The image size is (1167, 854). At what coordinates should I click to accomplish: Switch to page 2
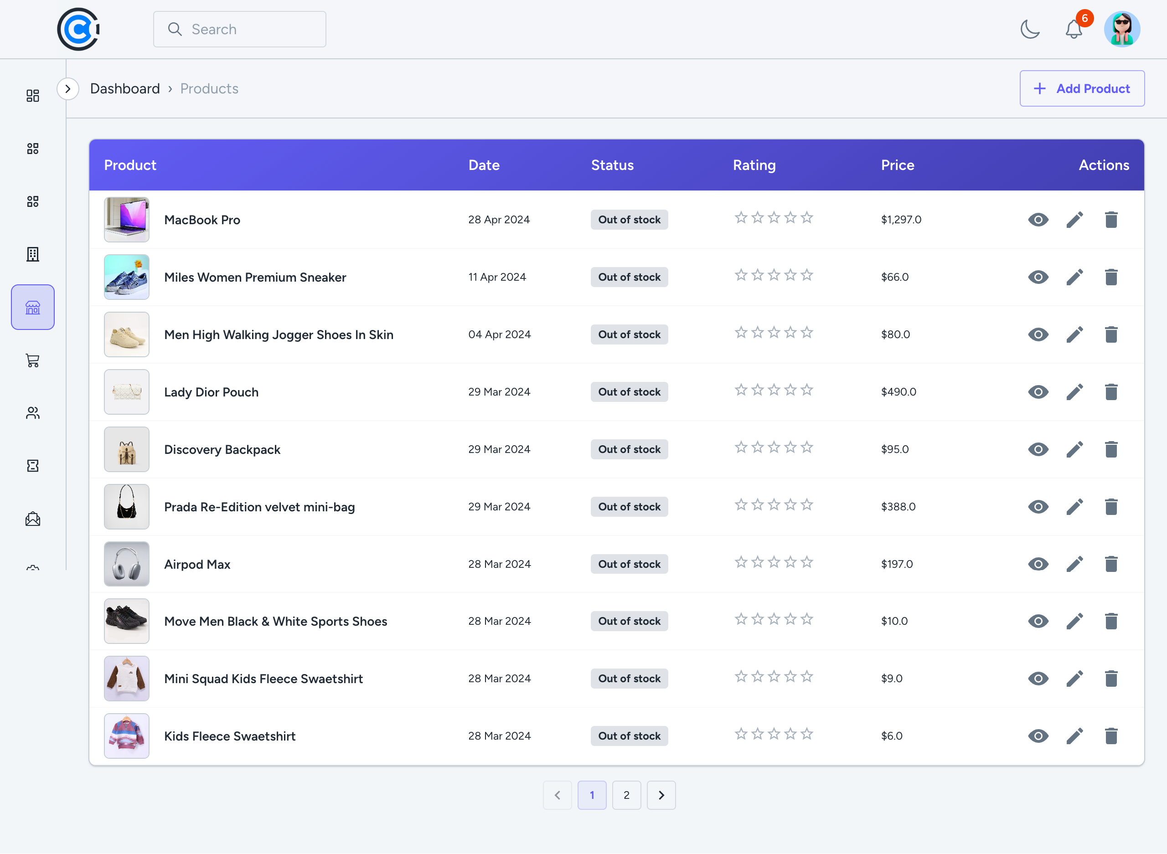pos(626,795)
